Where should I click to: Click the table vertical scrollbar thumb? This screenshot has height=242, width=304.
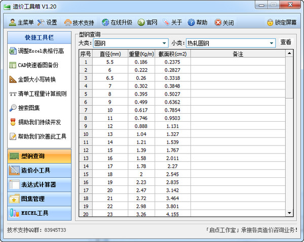click(x=289, y=77)
